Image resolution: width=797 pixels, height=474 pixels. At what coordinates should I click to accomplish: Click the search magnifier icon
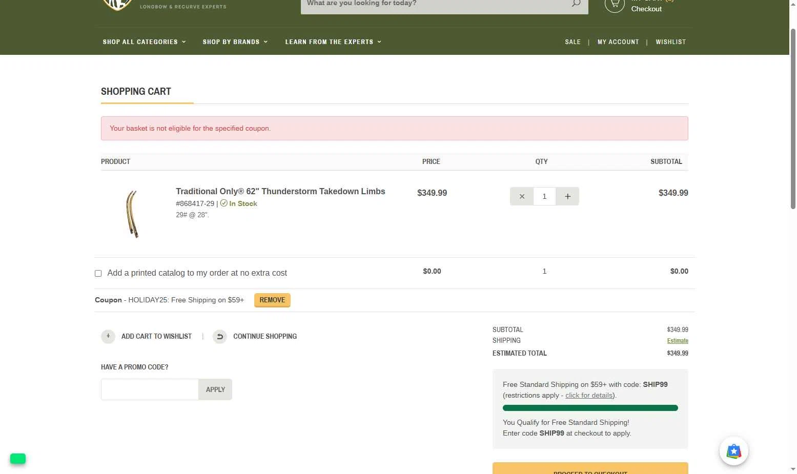(576, 3)
